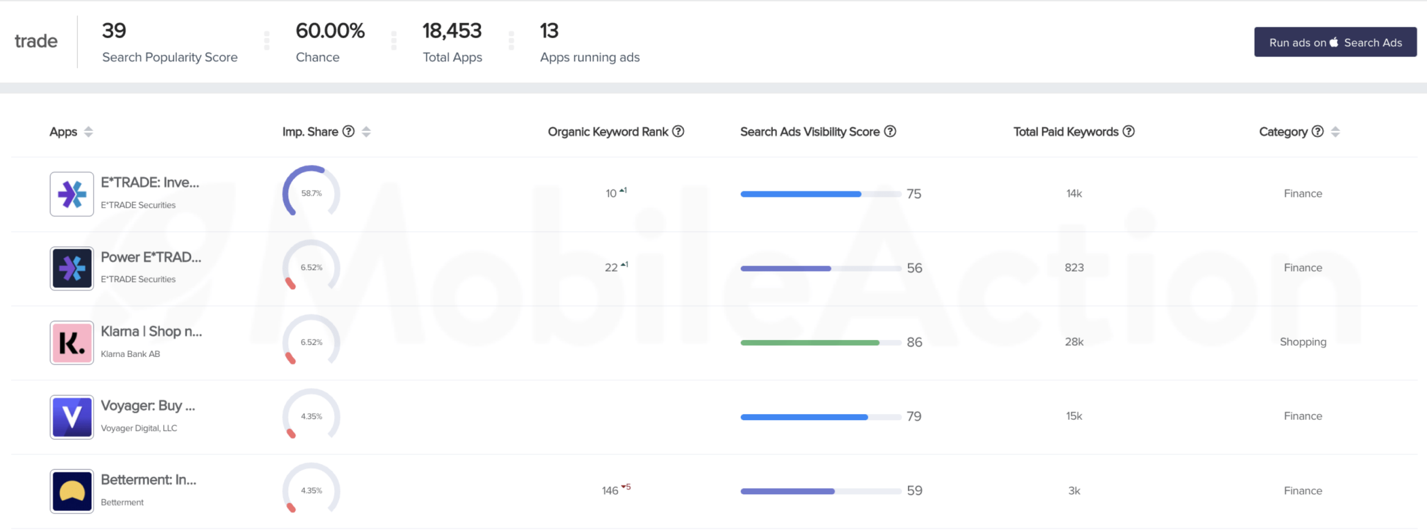The image size is (1427, 530).
Task: Click E*TRADE visibility score bar 75
Action: (821, 194)
